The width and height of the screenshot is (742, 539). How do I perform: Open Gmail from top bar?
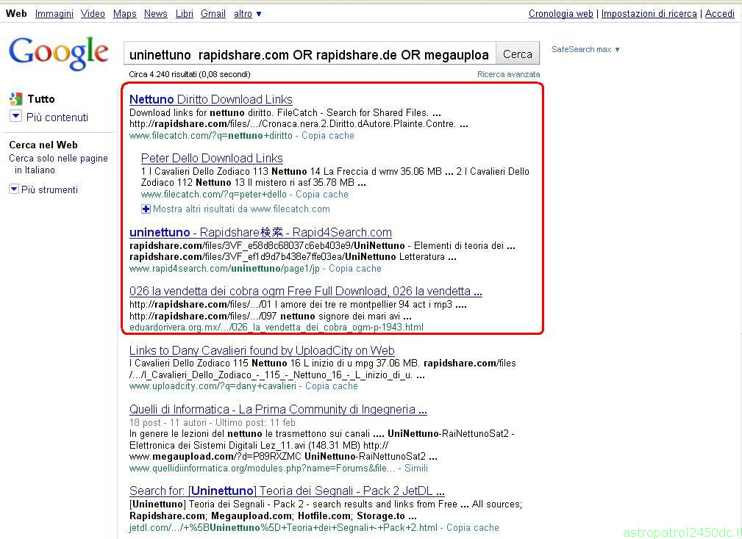pyautogui.click(x=213, y=14)
